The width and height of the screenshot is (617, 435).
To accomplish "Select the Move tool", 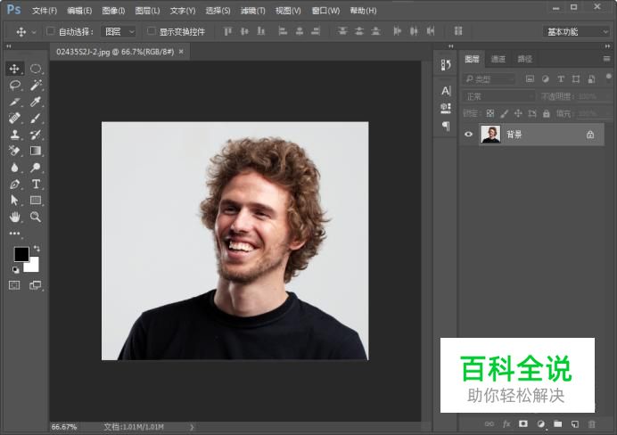I will point(14,69).
